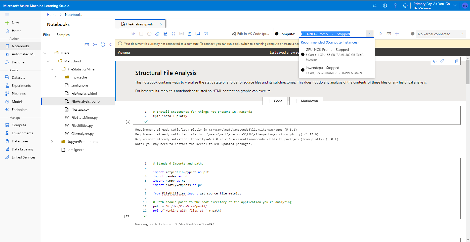Screen dimensions: 470x242
Task: Click the New button in sidebar
Action: (12, 23)
